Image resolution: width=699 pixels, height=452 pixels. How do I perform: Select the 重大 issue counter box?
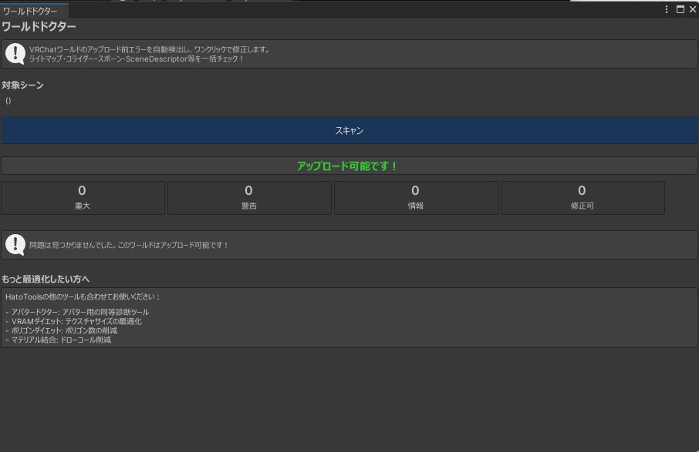pos(83,197)
